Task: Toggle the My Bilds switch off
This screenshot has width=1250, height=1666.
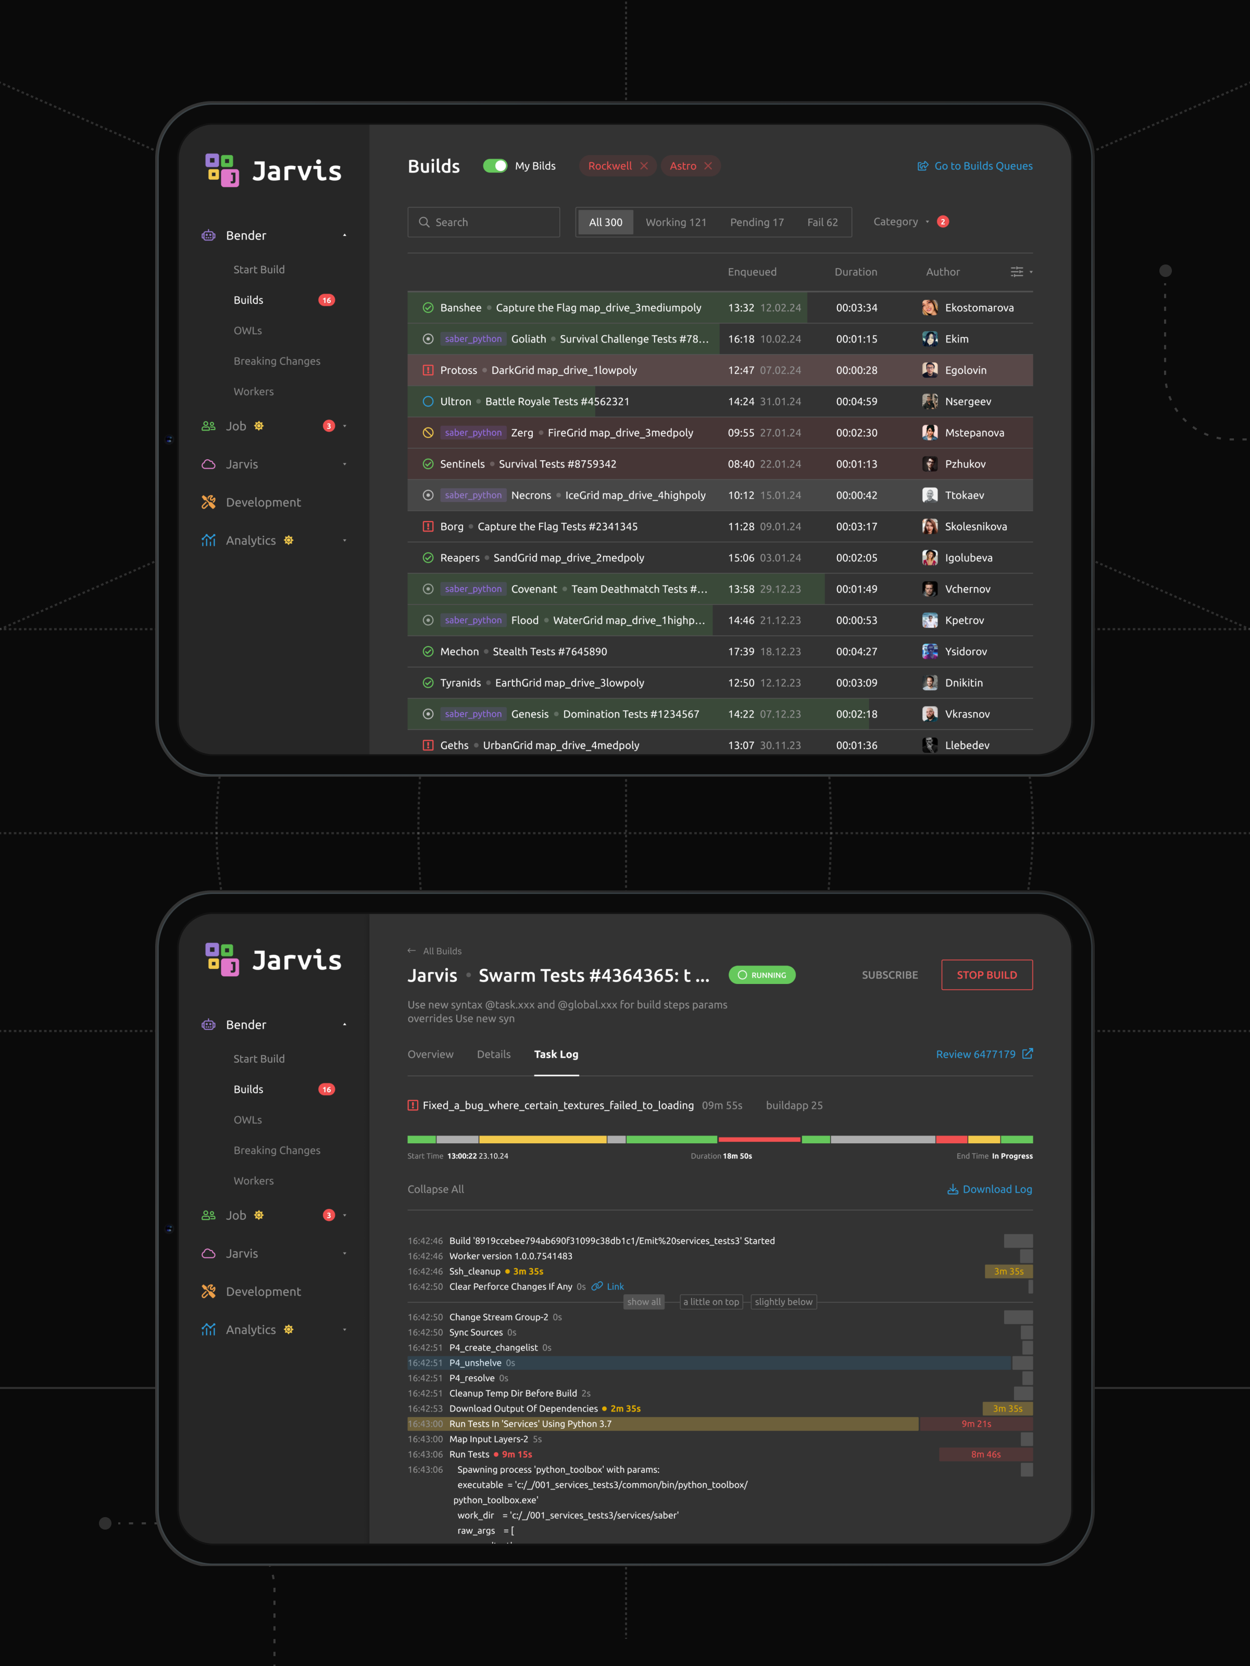Action: pos(495,166)
